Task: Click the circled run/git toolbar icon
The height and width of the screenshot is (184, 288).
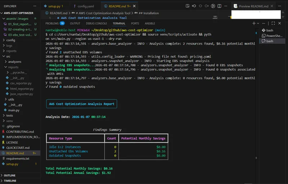Action: pyautogui.click(x=213, y=6)
